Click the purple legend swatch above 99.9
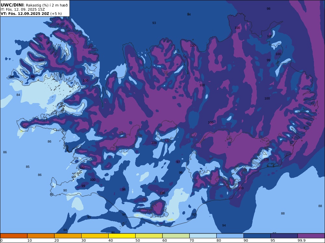 [x=311, y=236]
